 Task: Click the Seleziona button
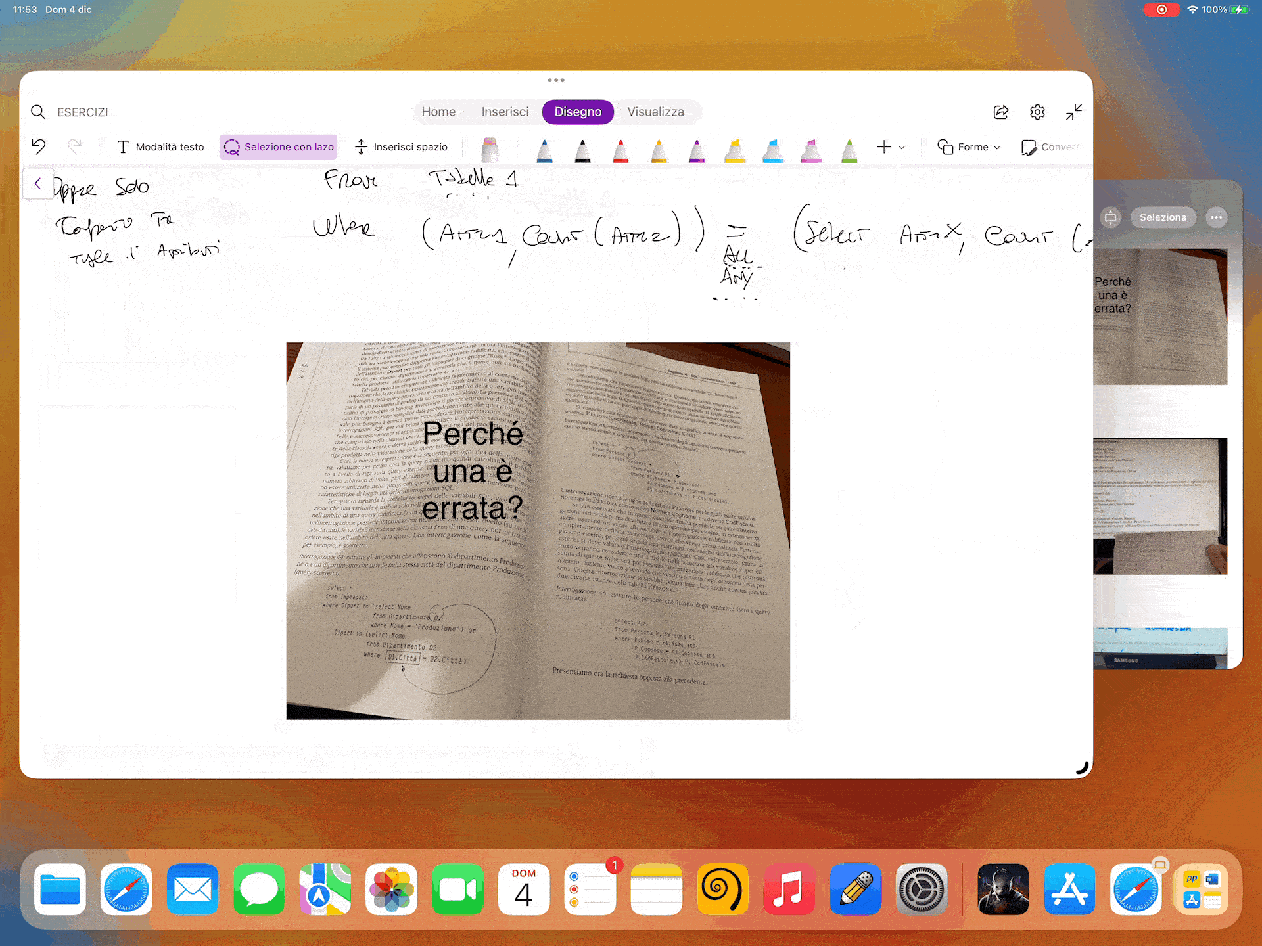pyautogui.click(x=1163, y=217)
